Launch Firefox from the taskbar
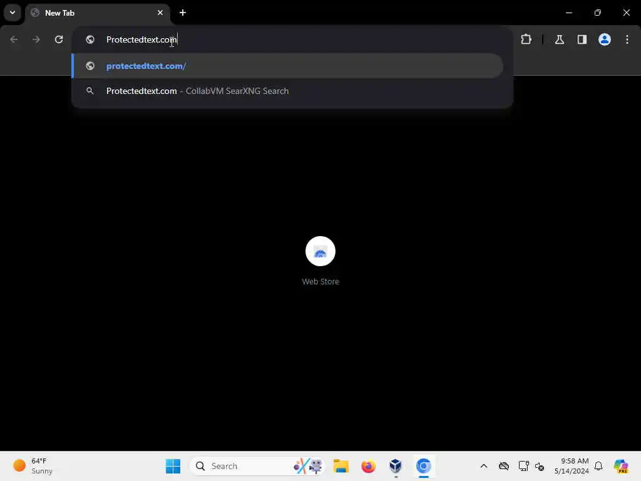Screen dimensions: 641x481 point(368,466)
